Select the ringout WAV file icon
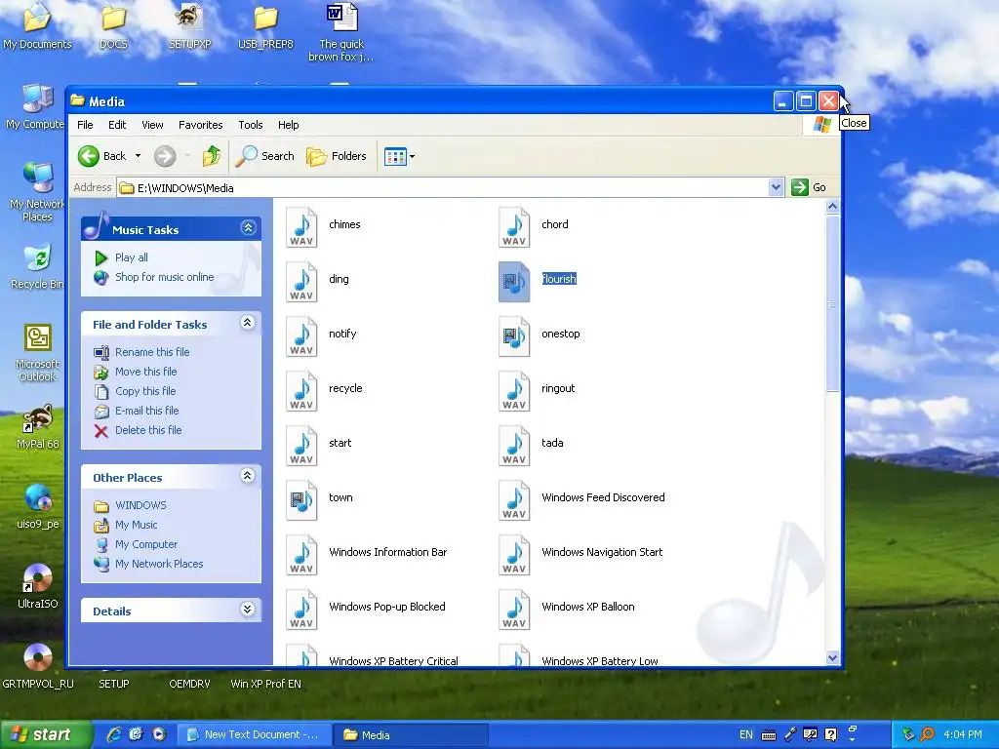The image size is (999, 749). click(x=514, y=391)
